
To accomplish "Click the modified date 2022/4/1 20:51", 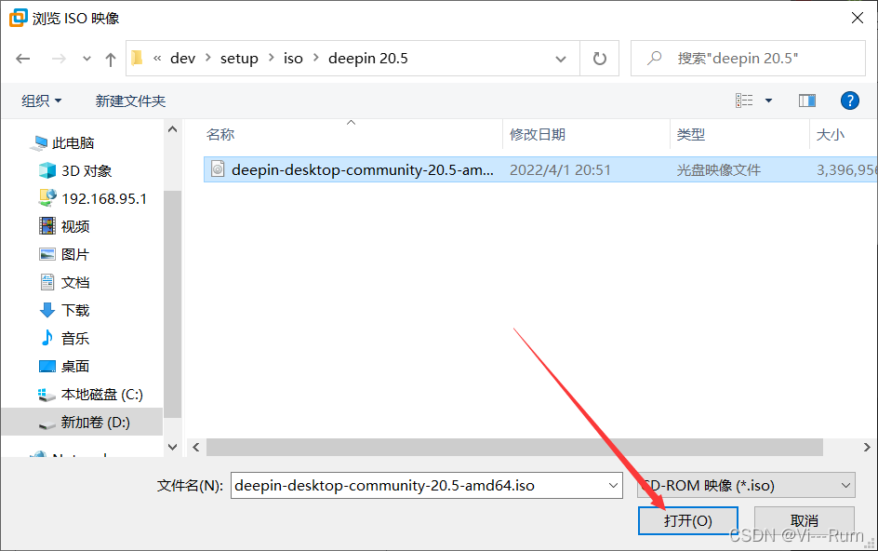I will tap(560, 169).
